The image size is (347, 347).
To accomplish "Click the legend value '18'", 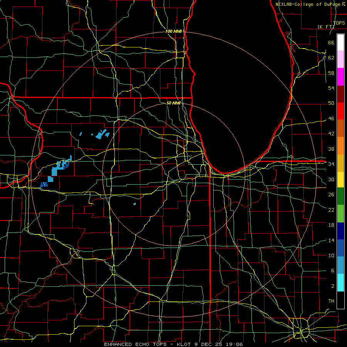I will point(331,225).
